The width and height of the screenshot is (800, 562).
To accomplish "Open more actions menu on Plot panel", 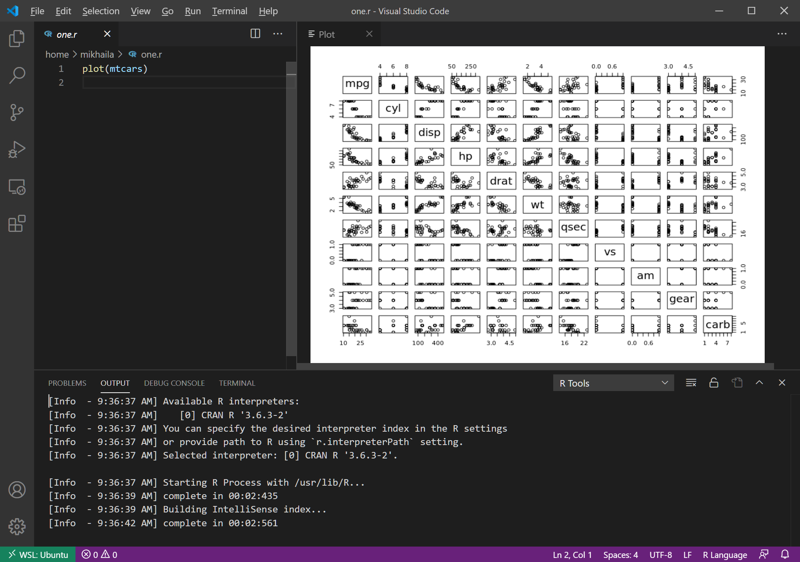I will [x=782, y=34].
